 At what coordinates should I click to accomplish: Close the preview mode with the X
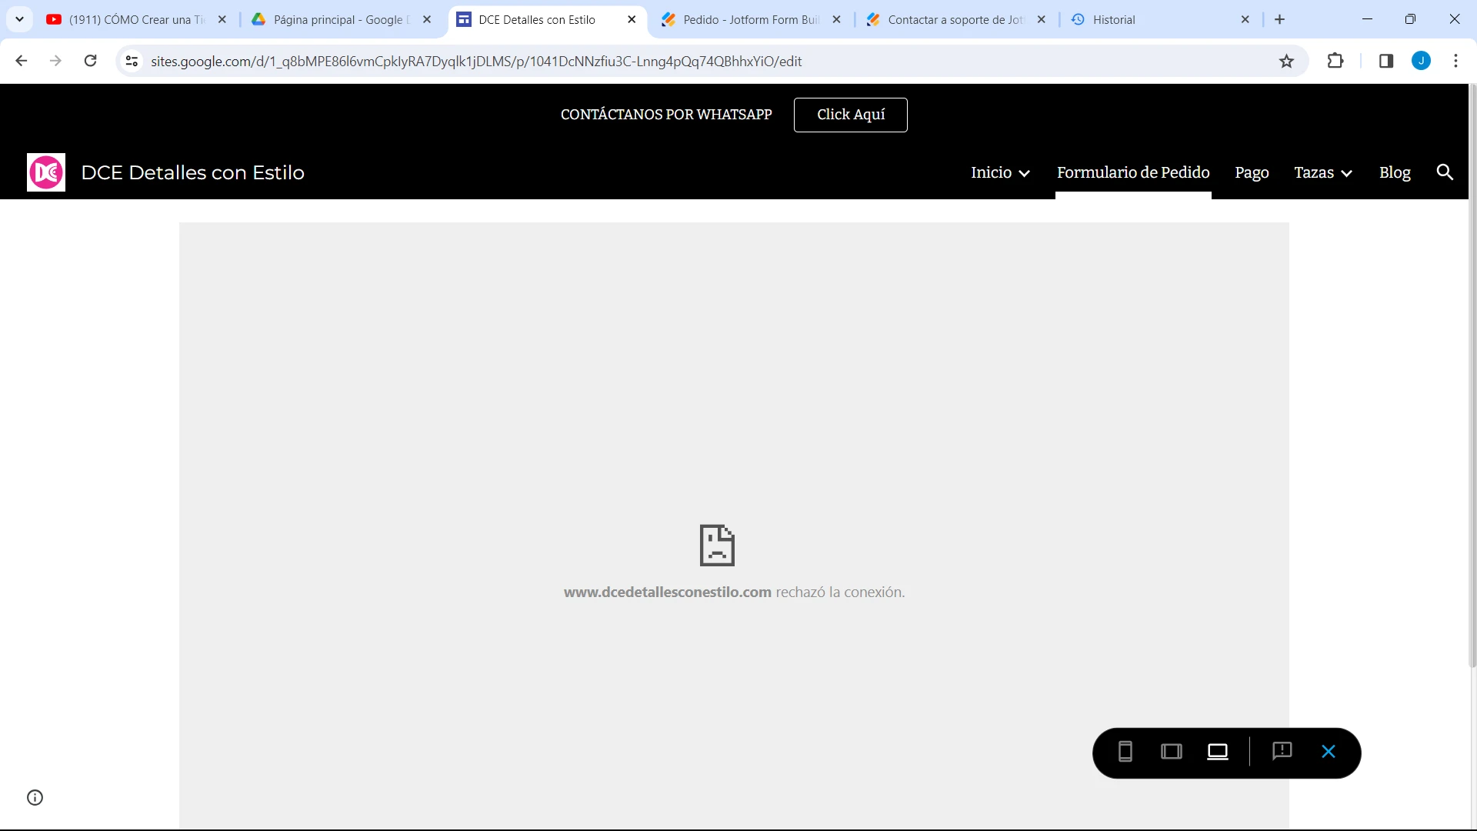pyautogui.click(x=1329, y=752)
